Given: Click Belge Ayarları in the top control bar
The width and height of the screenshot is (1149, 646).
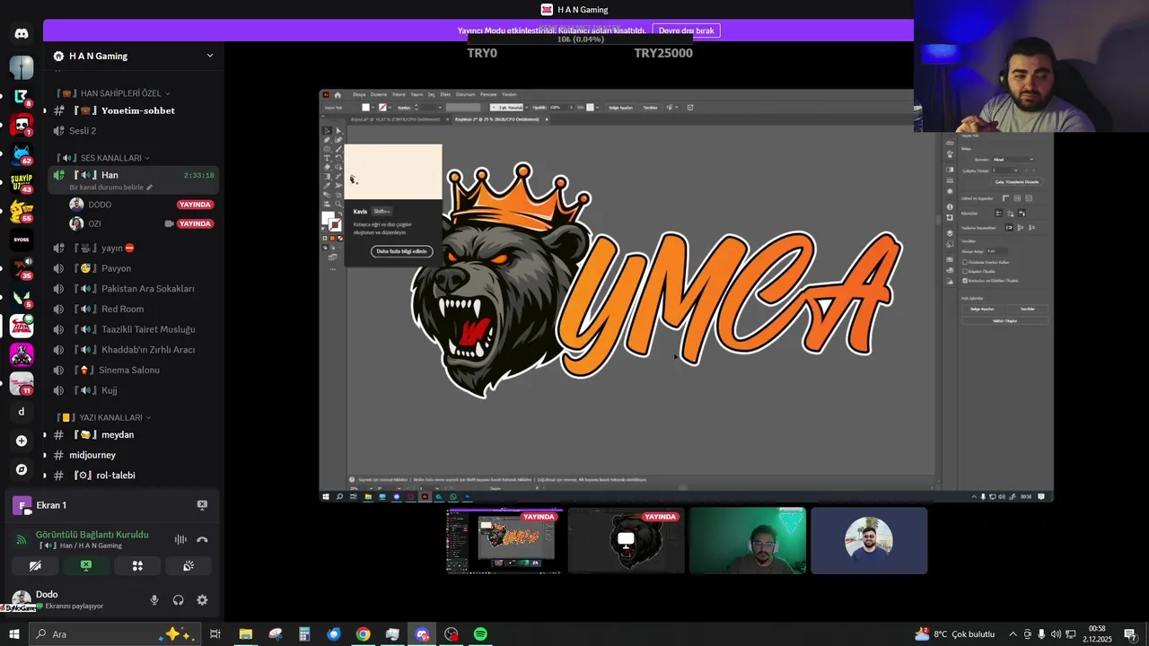Looking at the screenshot, I should tap(621, 108).
